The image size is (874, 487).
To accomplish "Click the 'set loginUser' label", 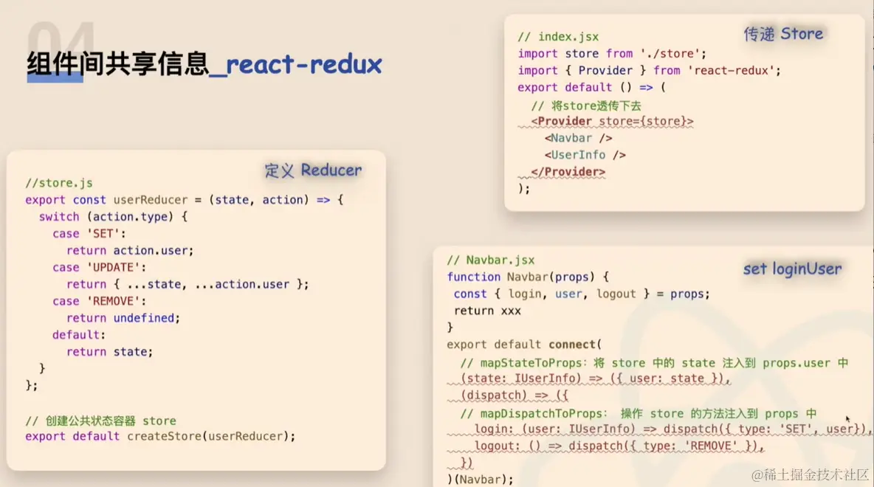I will 792,269.
